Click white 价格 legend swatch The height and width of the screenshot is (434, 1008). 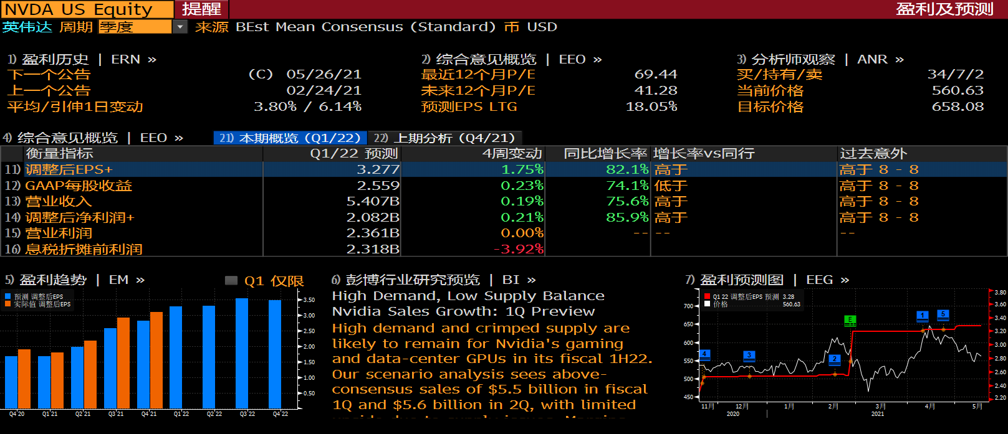pos(707,304)
